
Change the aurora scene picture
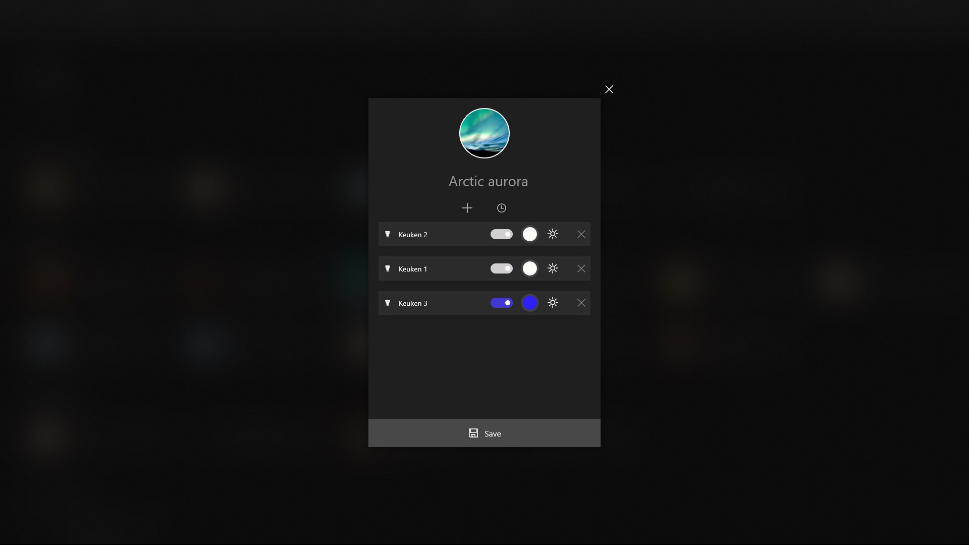tap(484, 133)
